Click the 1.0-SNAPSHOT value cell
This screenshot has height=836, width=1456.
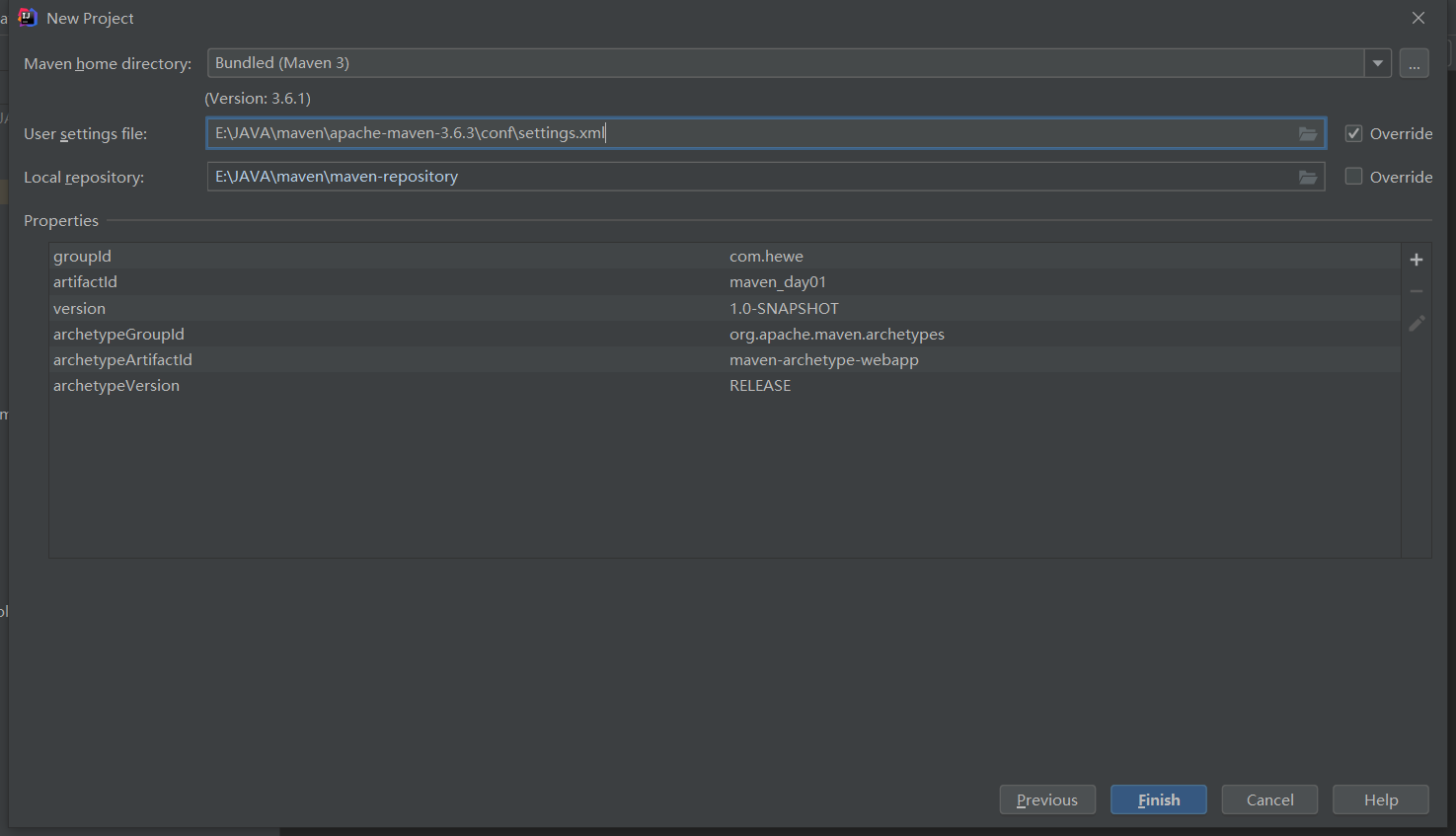[784, 308]
